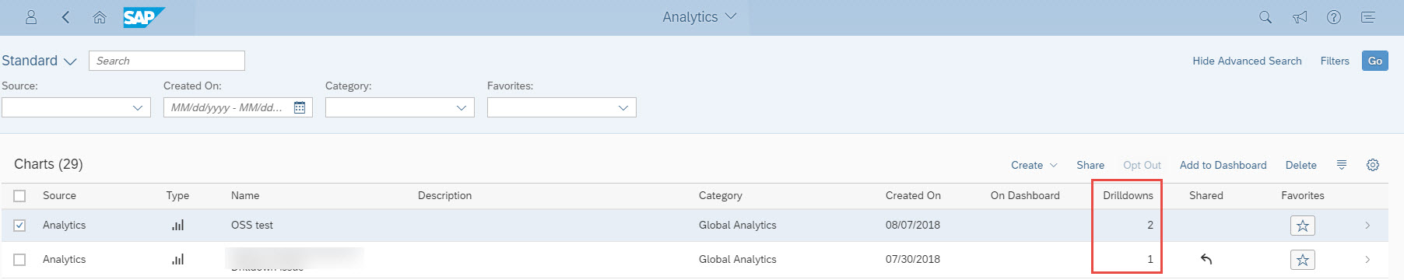Click the Type column header
Screen dimensions: 1404x280
click(x=177, y=196)
